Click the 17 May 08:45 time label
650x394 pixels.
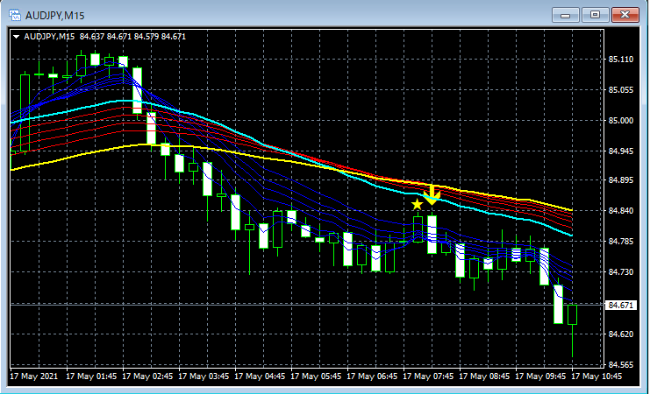484,377
